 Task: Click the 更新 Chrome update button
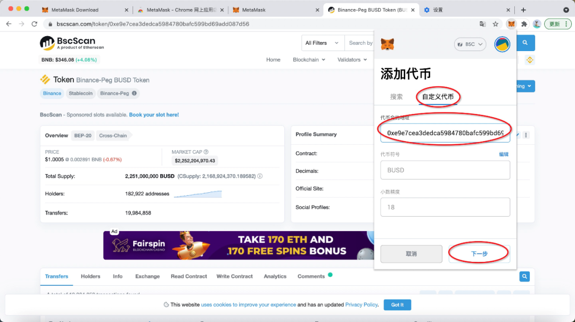coord(558,24)
